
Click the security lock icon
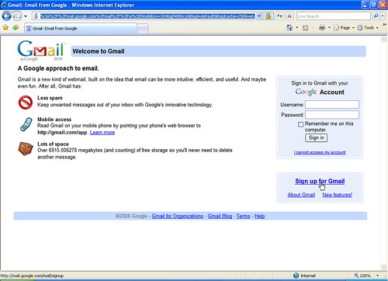(x=268, y=16)
